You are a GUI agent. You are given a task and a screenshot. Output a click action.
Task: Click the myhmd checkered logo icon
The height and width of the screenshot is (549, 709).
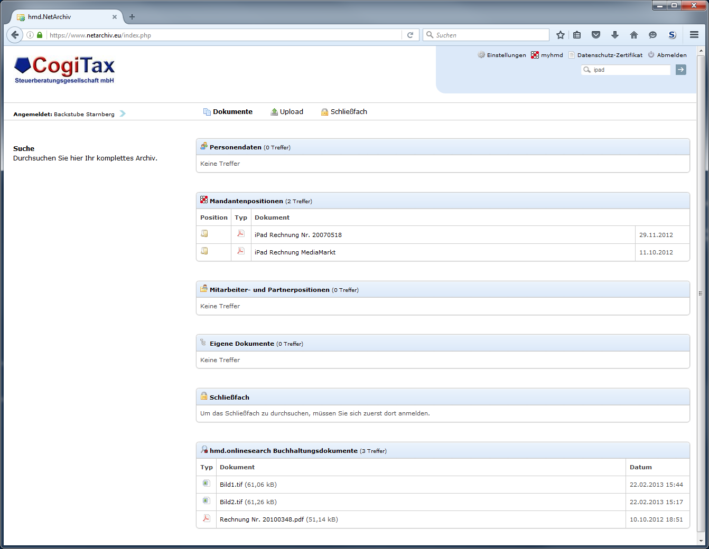tap(534, 54)
